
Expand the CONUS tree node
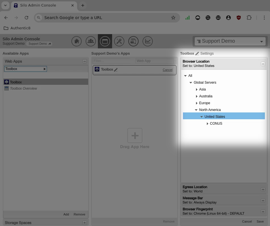pos(207,124)
